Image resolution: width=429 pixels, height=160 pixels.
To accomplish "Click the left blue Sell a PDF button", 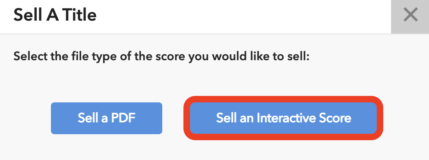I will coord(107,118).
